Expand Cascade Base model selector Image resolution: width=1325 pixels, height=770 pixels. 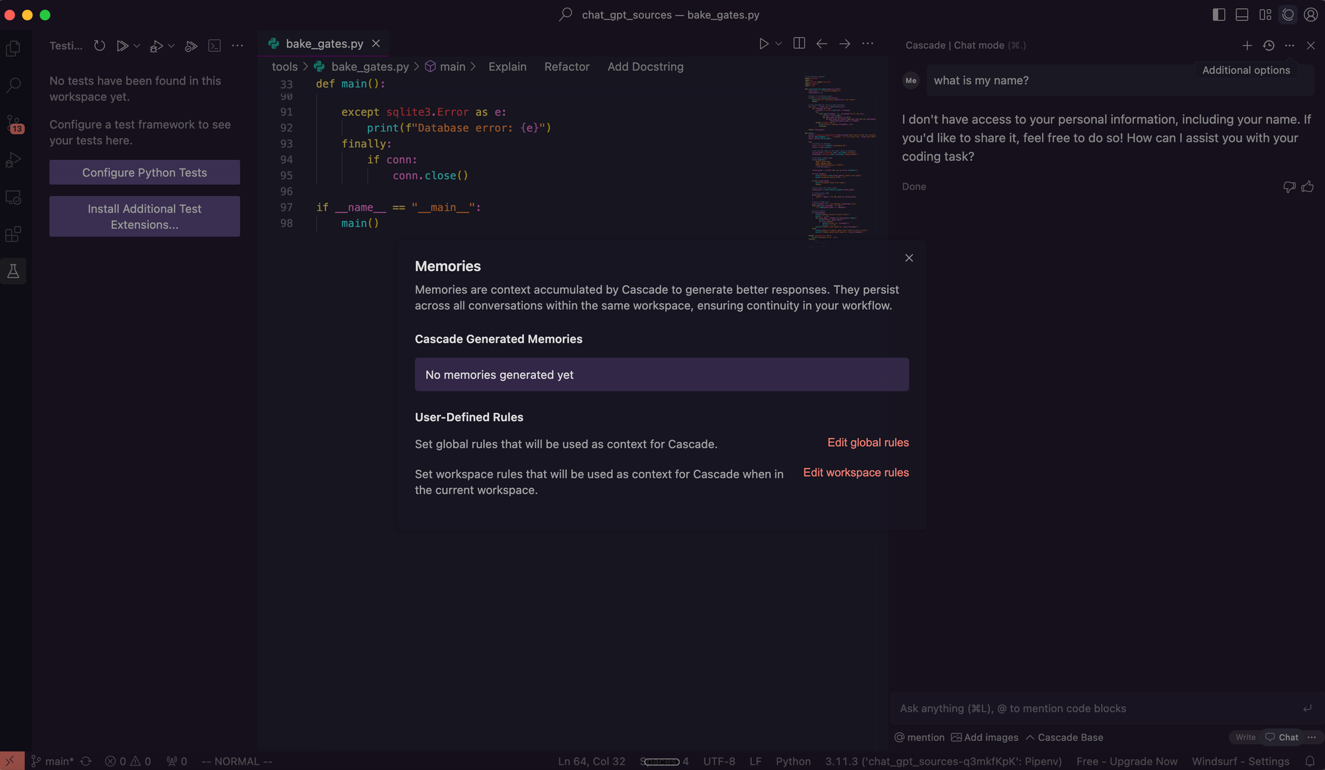(x=1064, y=737)
